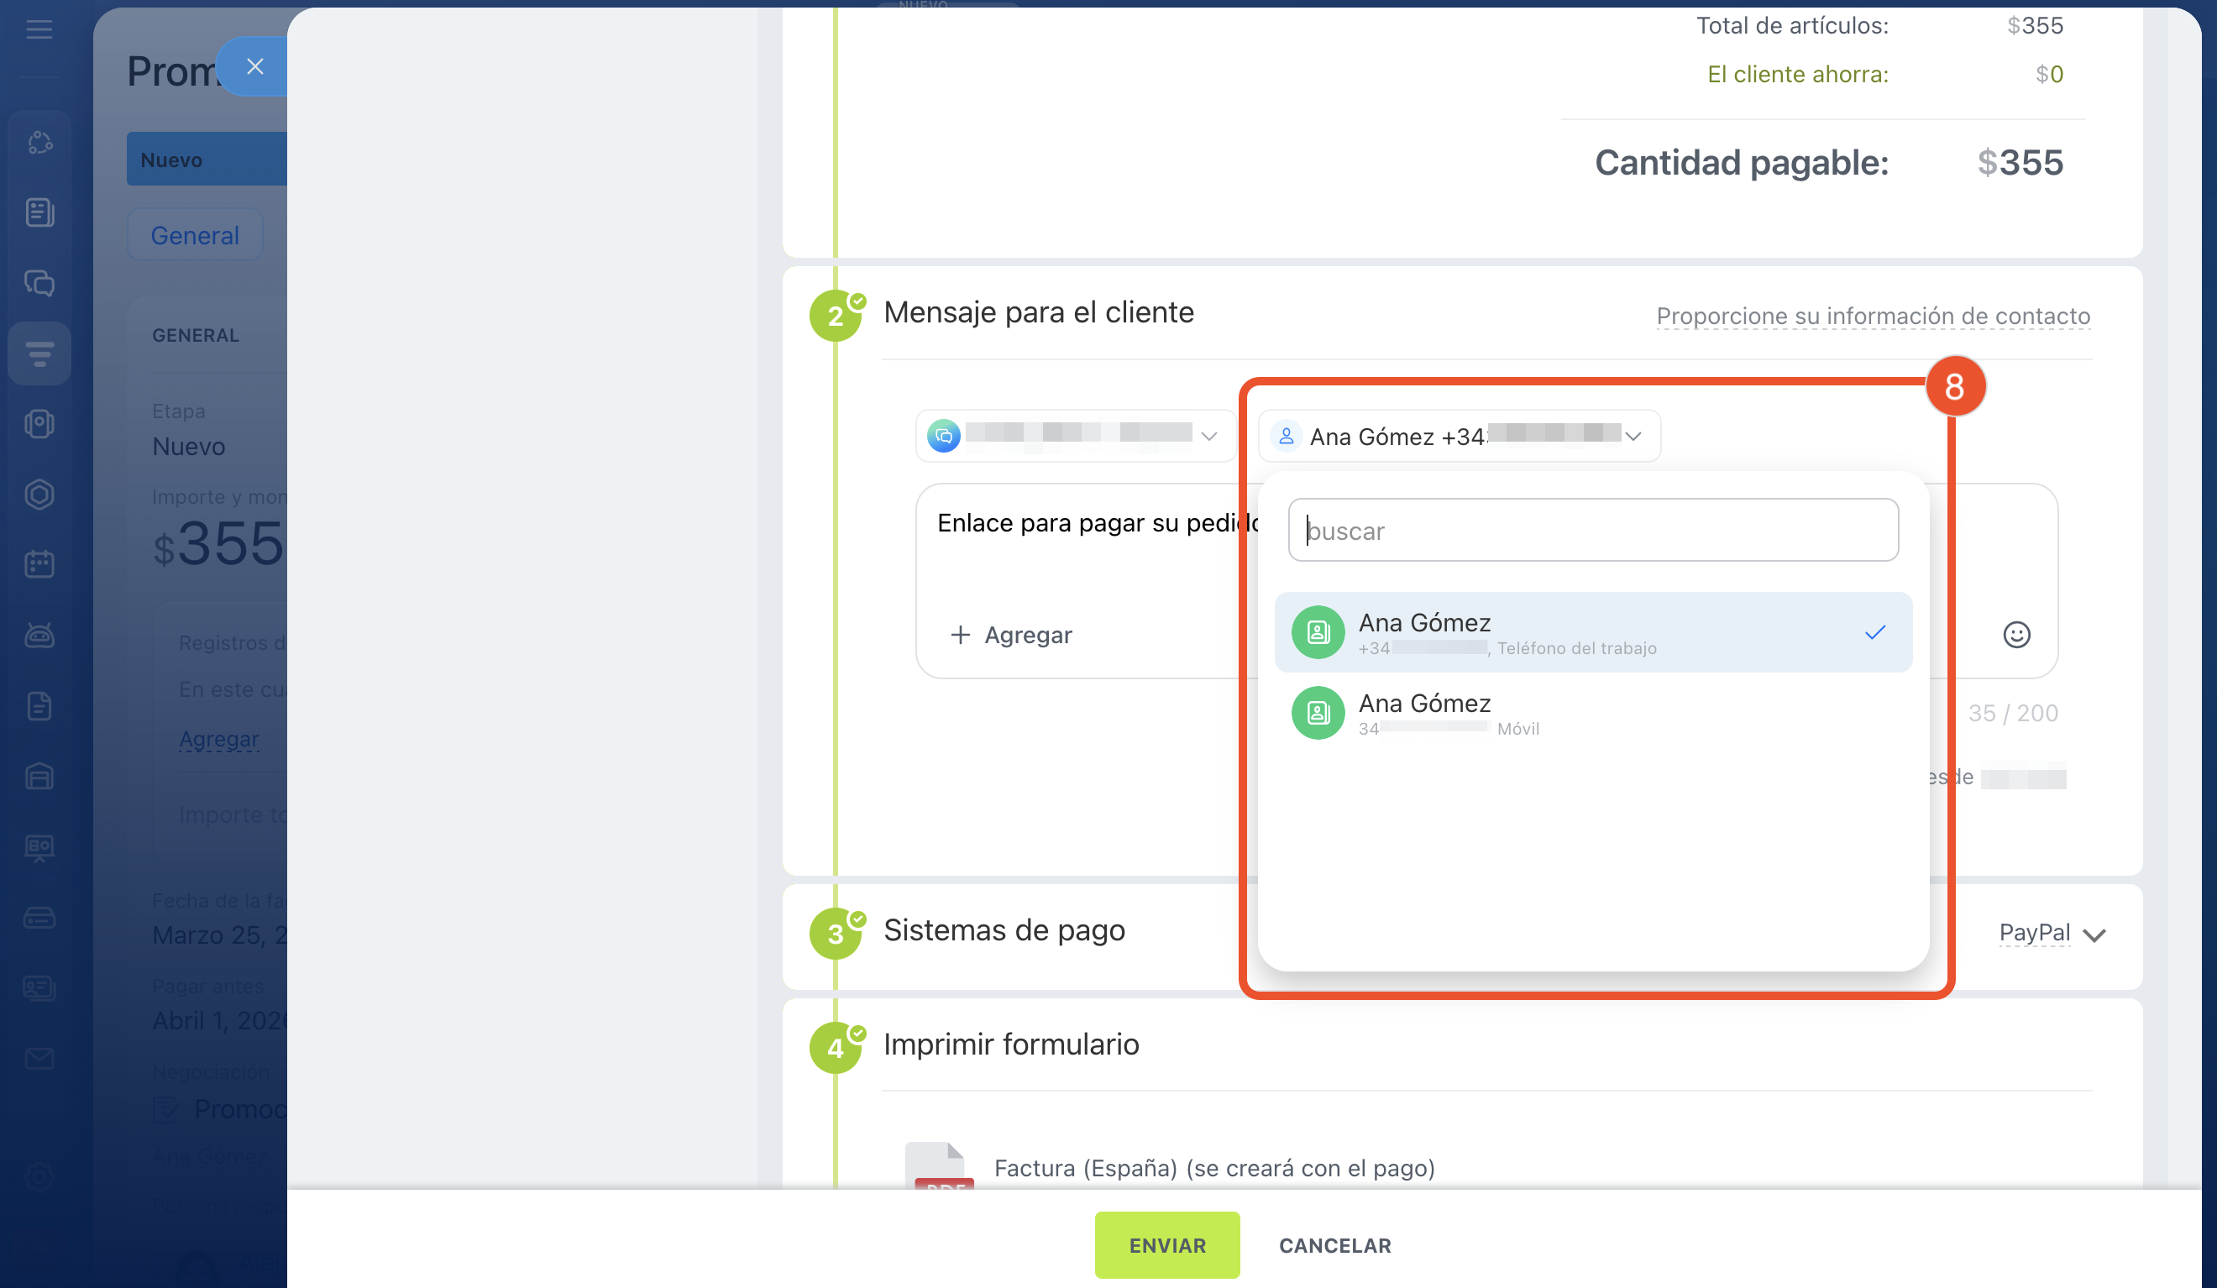Click the green ENVIAR button
The width and height of the screenshot is (2217, 1288).
coord(1166,1245)
